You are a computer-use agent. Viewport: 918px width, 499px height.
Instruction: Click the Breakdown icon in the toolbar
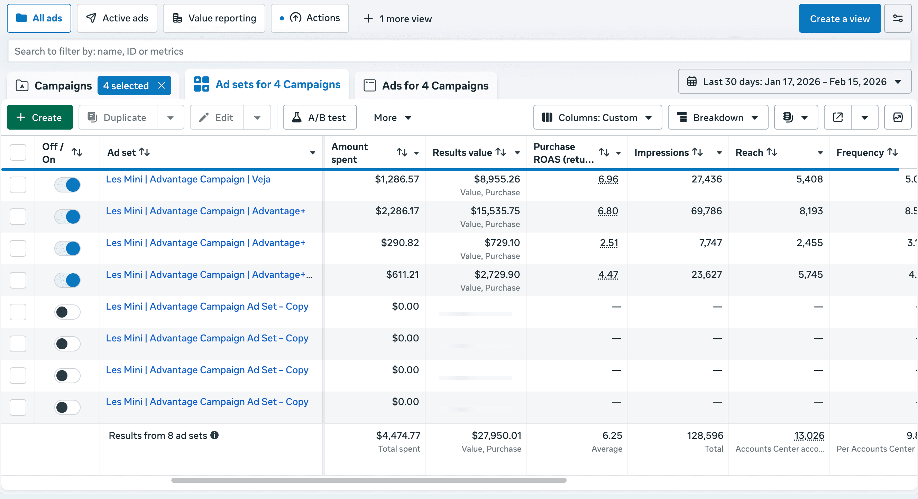[x=683, y=117]
